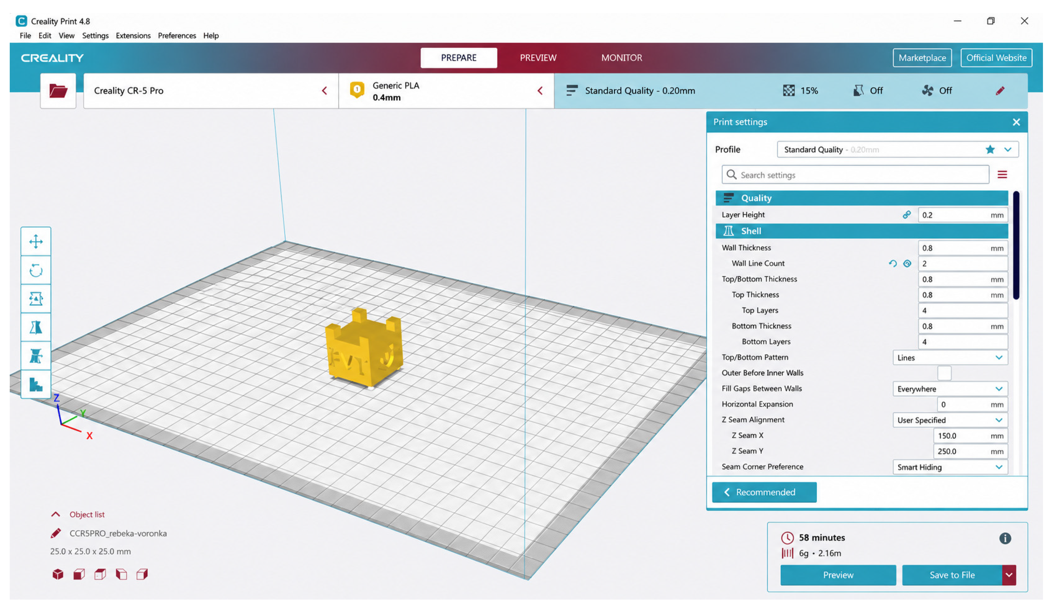Click the Wall Line Count eye icon
The image size is (1054, 610).
coord(907,263)
